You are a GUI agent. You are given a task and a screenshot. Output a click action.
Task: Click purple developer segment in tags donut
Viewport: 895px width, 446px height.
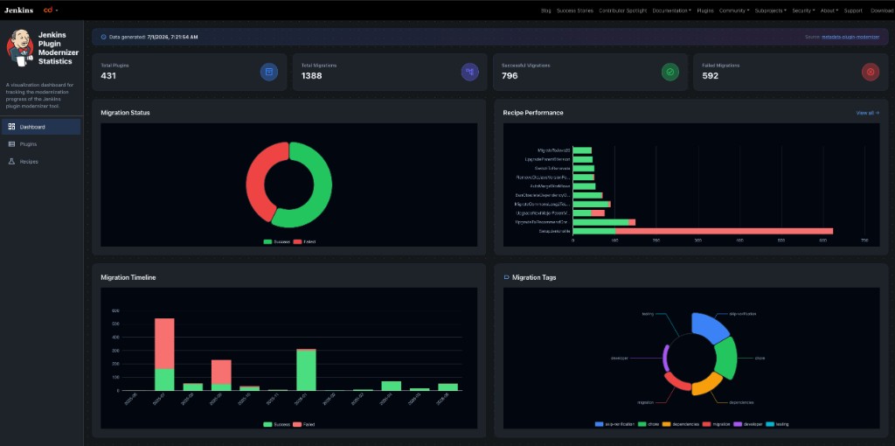pyautogui.click(x=665, y=359)
